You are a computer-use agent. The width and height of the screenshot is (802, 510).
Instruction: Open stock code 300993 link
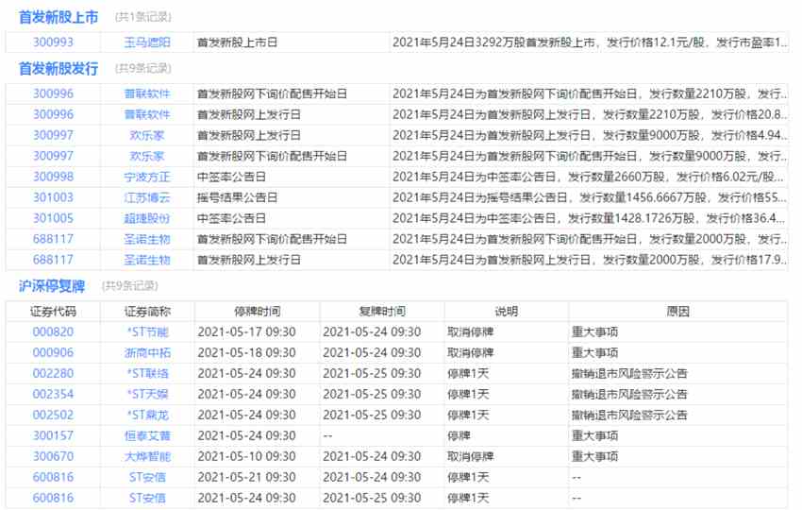[53, 42]
